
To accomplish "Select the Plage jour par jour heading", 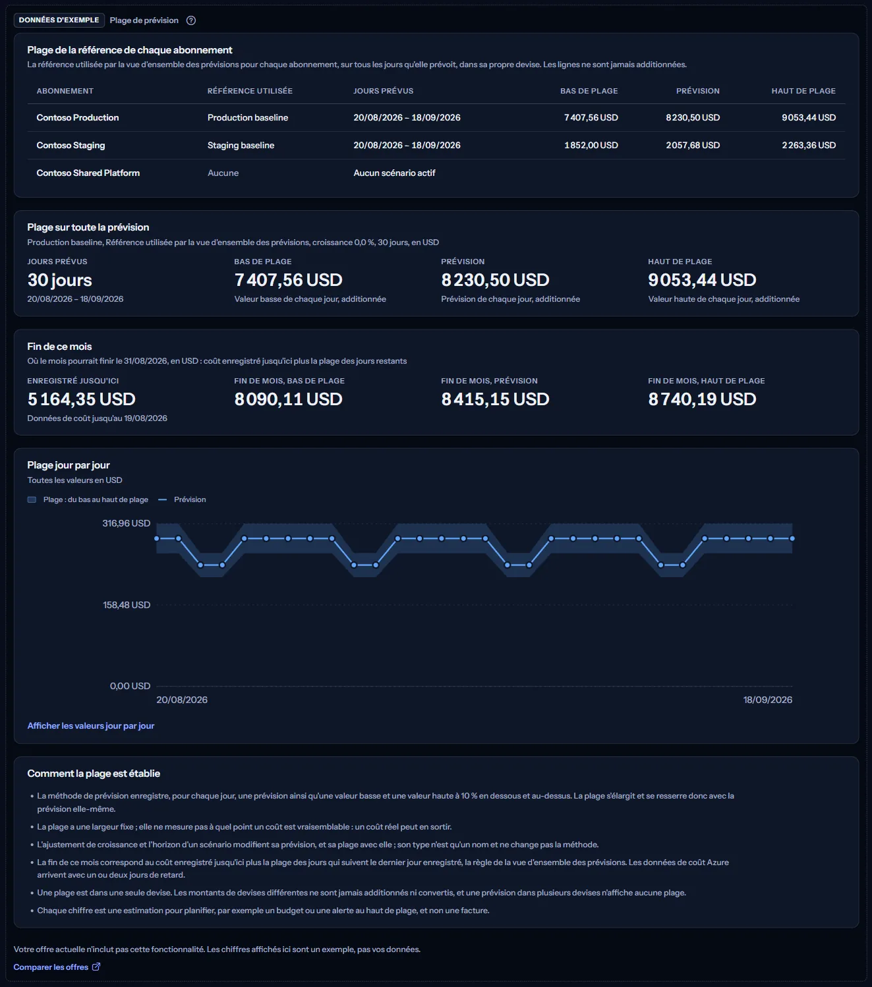I will (x=69, y=465).
